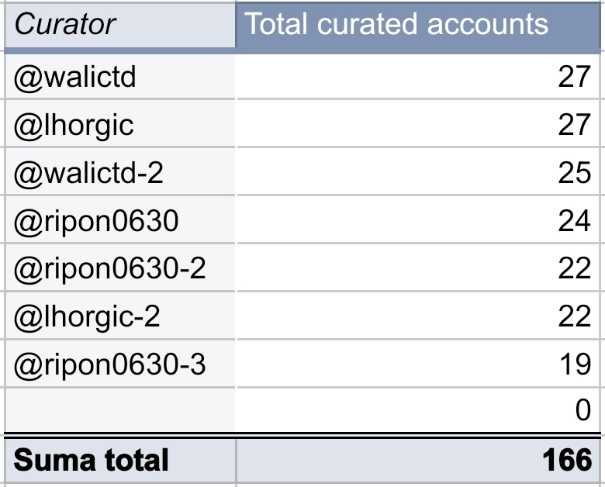This screenshot has height=487, width=605.
Task: Select the value 22 beside @lhorgic-2
Action: tap(574, 317)
